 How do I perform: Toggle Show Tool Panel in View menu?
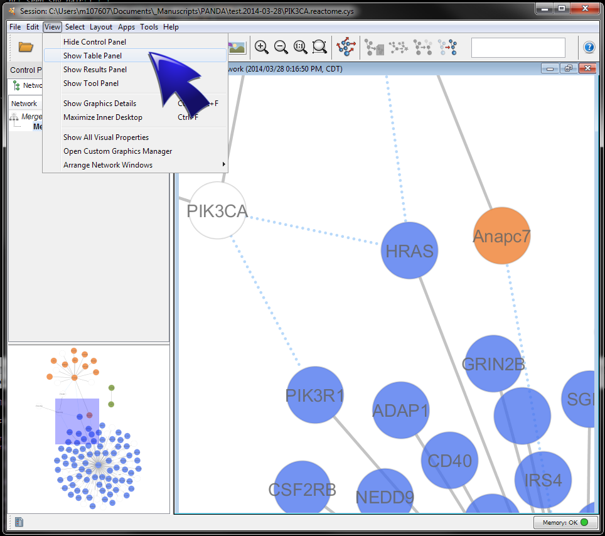(91, 83)
